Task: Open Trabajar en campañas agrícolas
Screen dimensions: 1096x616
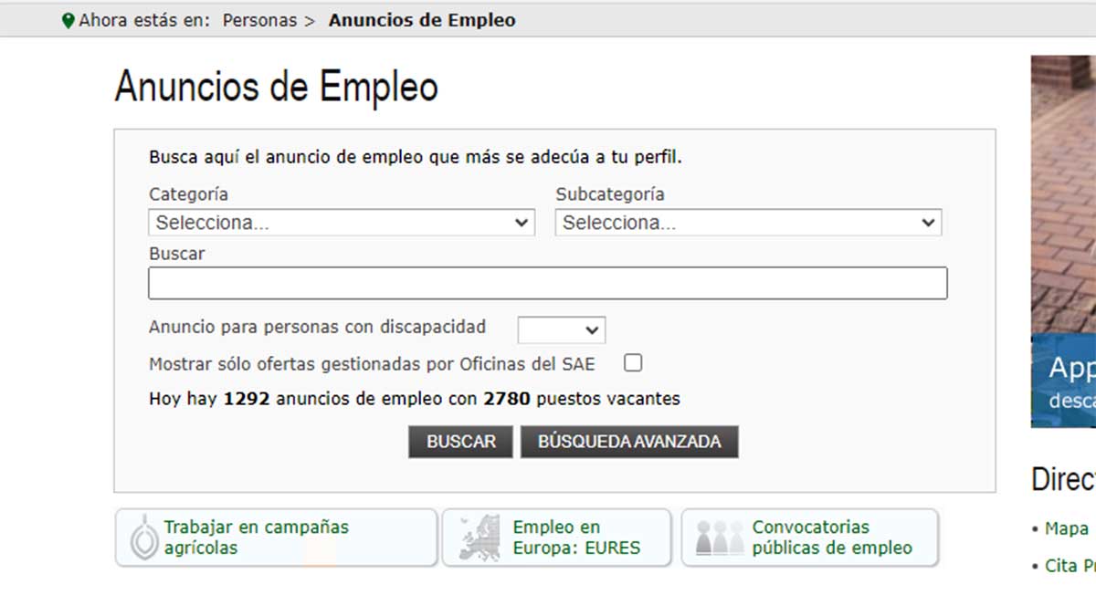Action: click(258, 537)
